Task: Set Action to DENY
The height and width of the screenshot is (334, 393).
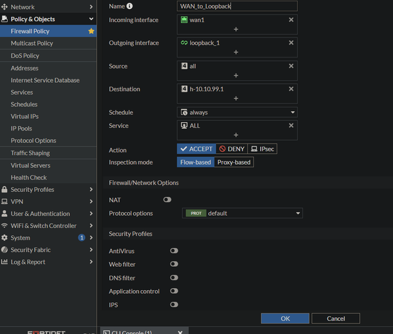Action: [231, 149]
